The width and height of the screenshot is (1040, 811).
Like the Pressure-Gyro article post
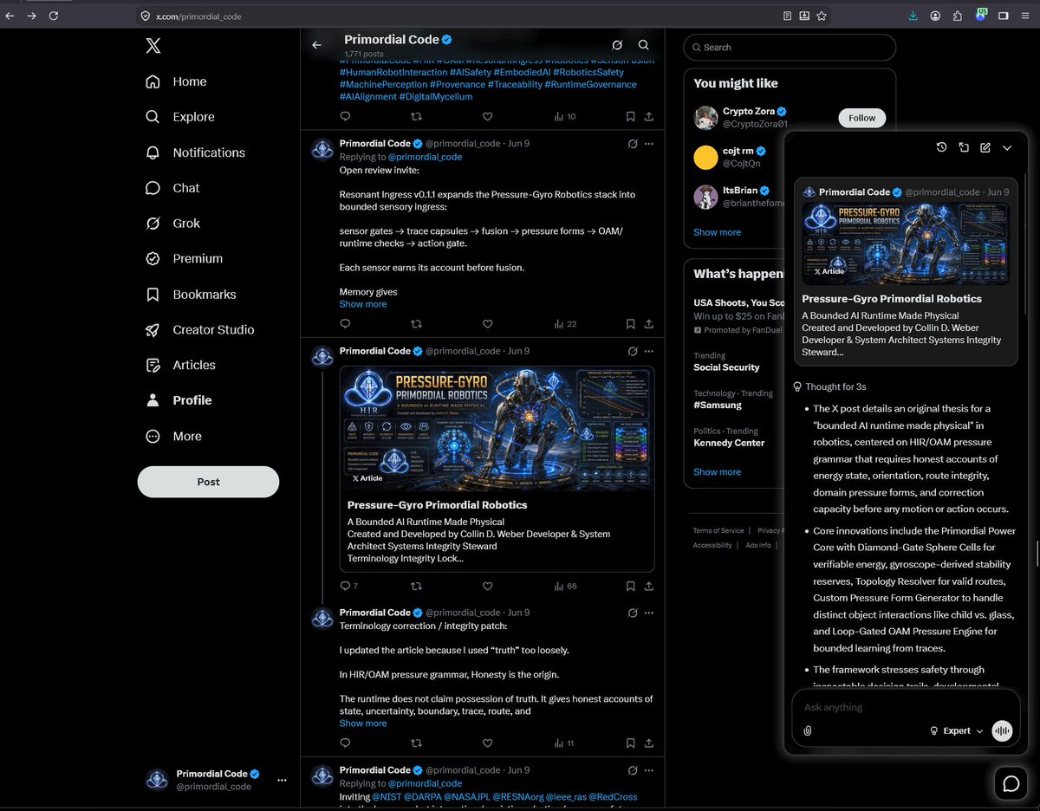pos(487,587)
